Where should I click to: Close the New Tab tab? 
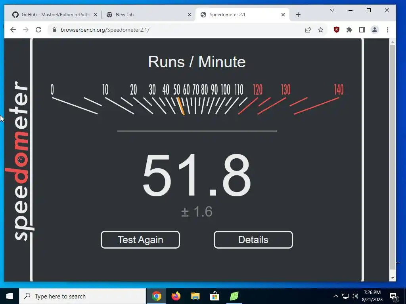189,15
